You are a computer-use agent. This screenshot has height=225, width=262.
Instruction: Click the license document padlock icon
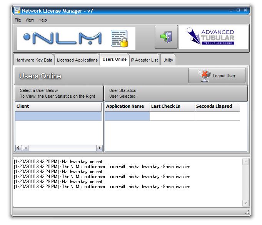(119, 38)
